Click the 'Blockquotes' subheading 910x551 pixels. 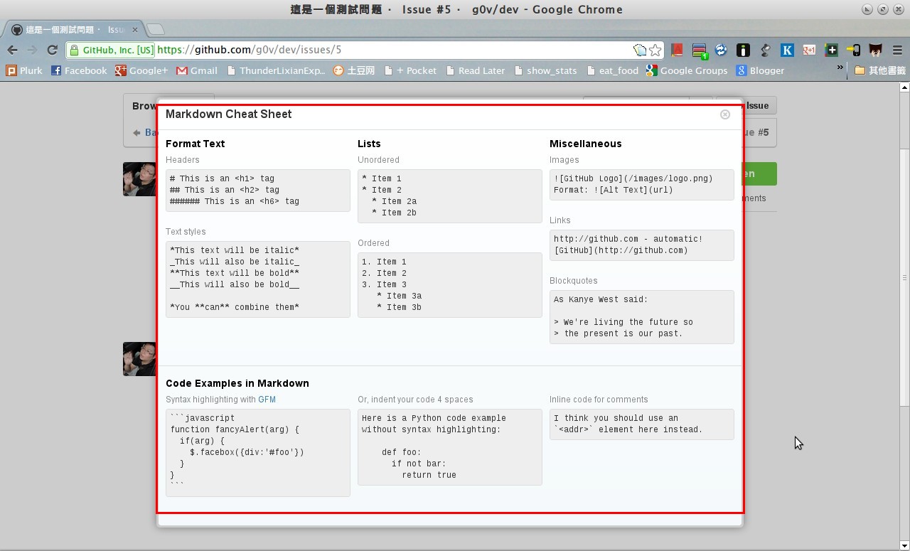click(x=573, y=281)
